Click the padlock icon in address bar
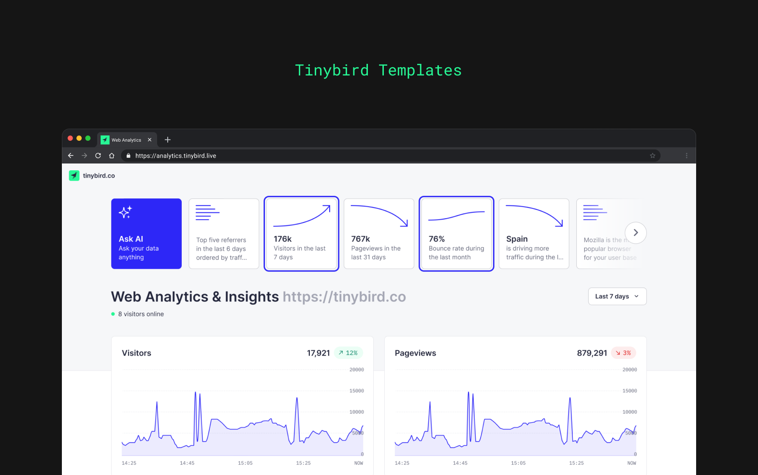Screen dimensions: 758x475 coord(129,156)
